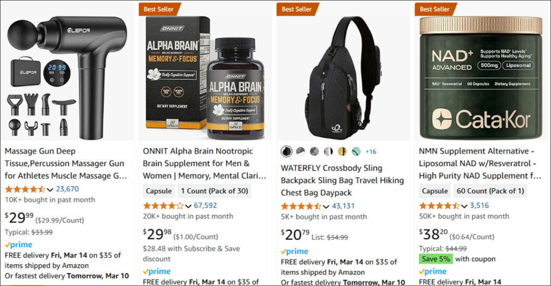The height and width of the screenshot is (286, 551).
Task: Open NAD supplement rating breakdown chevron
Action: click(464, 206)
